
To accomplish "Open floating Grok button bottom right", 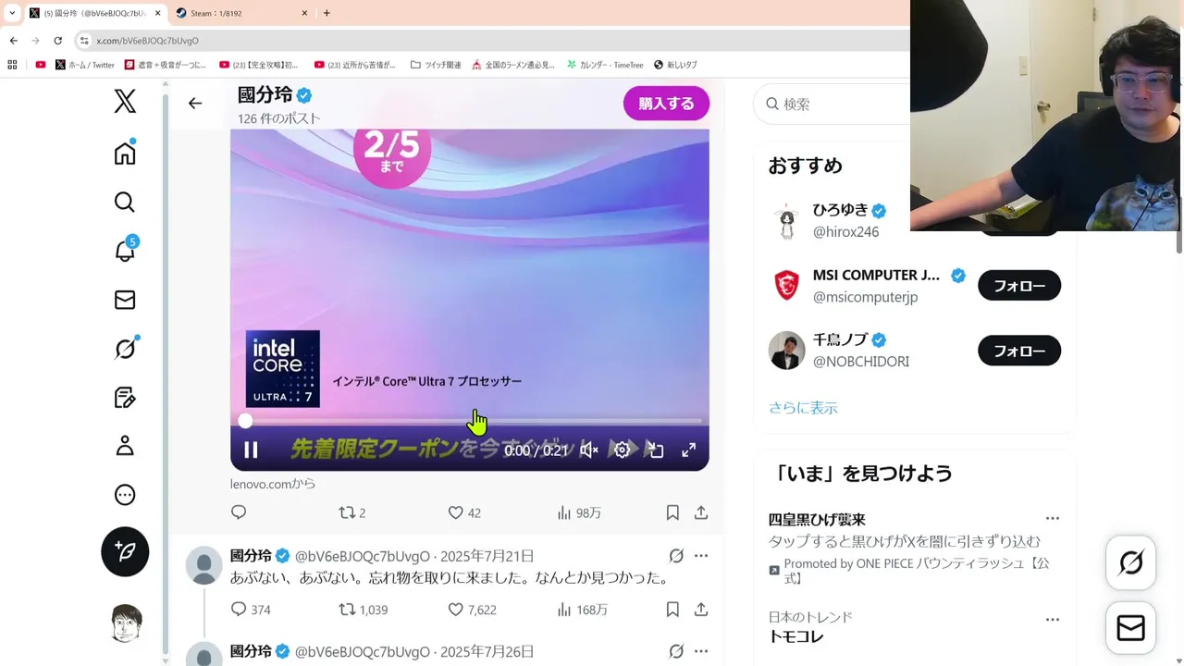I will (x=1131, y=562).
